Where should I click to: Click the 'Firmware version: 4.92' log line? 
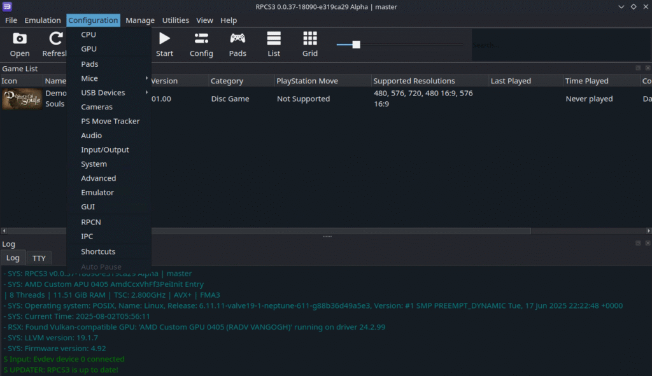[x=55, y=348]
